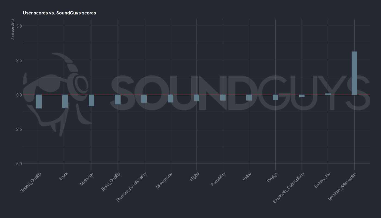This screenshot has height=218, width=381.
Task: Click the Portability axis label
Action: coord(218,179)
